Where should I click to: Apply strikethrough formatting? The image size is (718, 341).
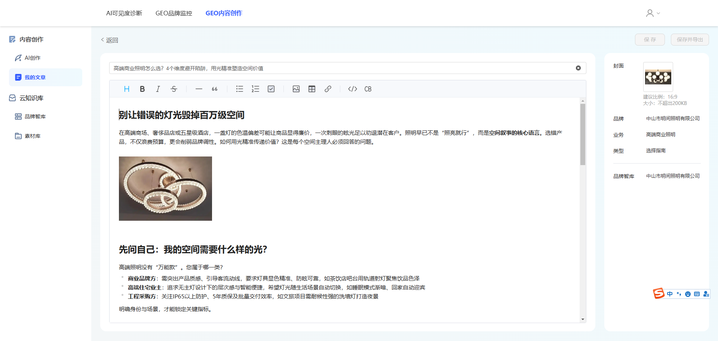click(174, 89)
